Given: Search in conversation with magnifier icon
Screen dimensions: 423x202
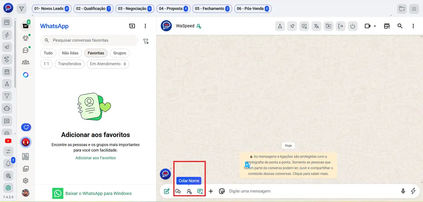Looking at the screenshot, I should [x=400, y=26].
